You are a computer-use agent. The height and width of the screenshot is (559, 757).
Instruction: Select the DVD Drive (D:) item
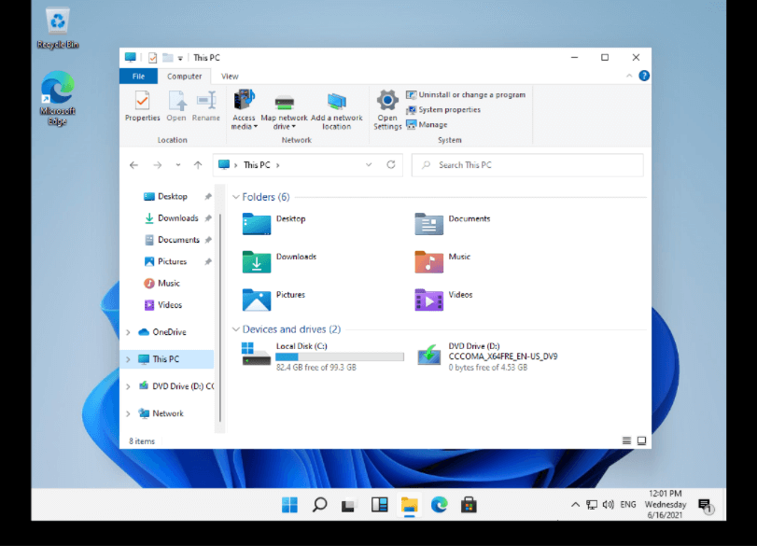pyautogui.click(x=429, y=356)
